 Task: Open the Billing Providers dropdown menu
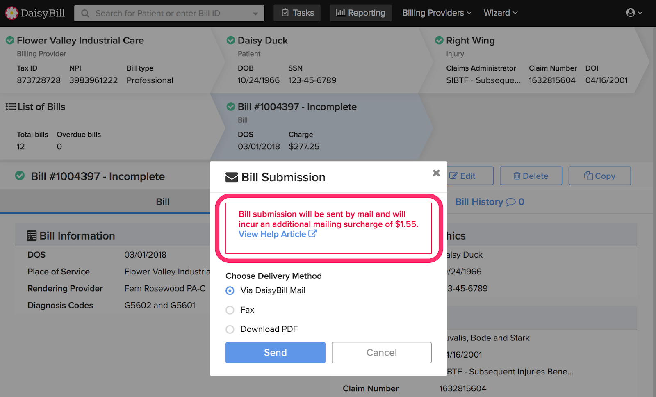pos(437,13)
